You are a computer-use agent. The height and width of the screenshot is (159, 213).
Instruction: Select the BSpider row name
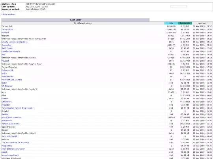5,36
